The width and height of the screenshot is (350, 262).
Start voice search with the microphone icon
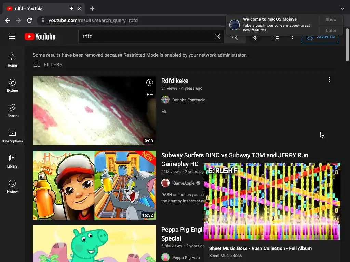click(x=255, y=38)
